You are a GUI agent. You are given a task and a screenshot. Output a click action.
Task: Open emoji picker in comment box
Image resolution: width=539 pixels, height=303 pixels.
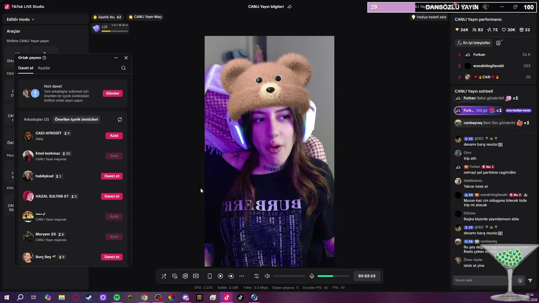(x=520, y=281)
